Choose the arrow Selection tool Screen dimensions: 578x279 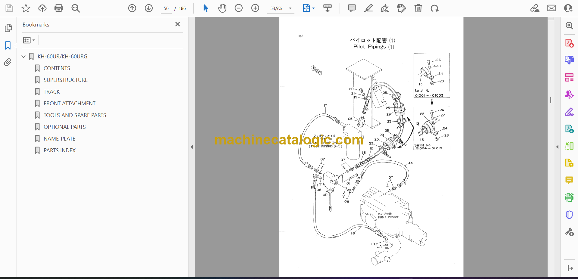tap(206, 8)
